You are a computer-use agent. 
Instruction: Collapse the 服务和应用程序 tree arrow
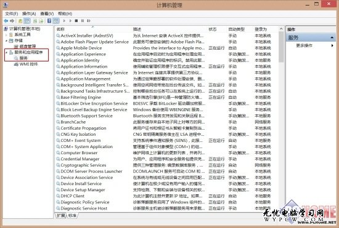click(x=6, y=52)
